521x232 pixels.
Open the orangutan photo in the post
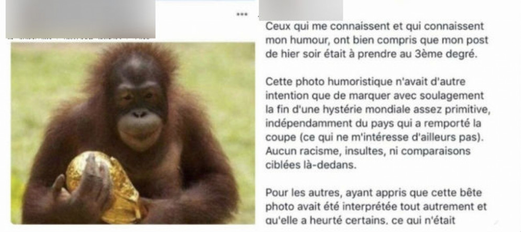(x=133, y=133)
